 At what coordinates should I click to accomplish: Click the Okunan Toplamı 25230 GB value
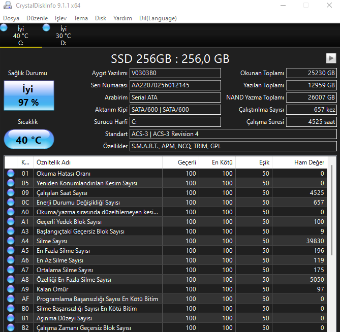tap(312, 73)
